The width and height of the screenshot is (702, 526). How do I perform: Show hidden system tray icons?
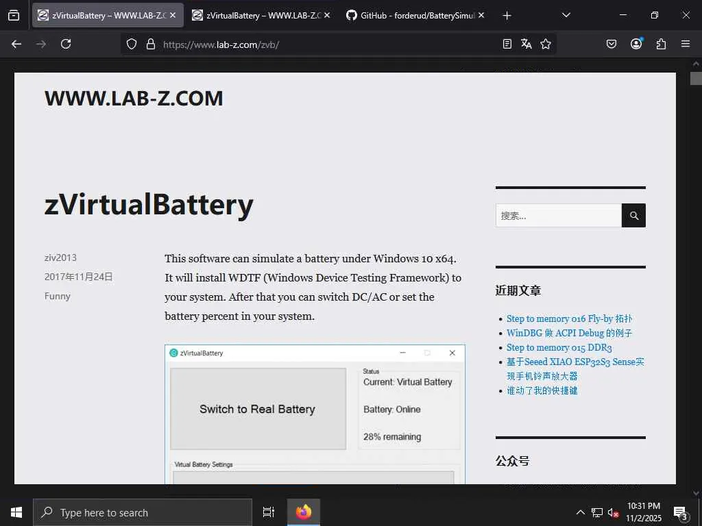click(580, 512)
